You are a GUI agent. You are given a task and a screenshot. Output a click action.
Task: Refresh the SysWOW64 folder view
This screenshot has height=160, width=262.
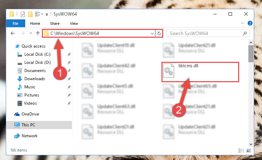pyautogui.click(x=159, y=34)
